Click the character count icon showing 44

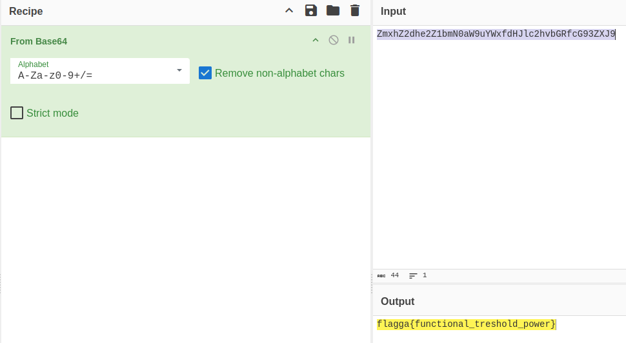pos(381,275)
